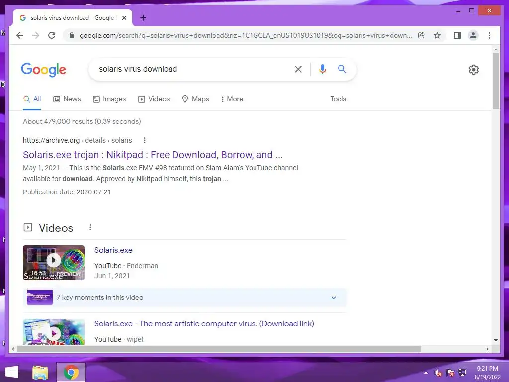
Task: Share this page using the share icon
Action: pos(422,35)
